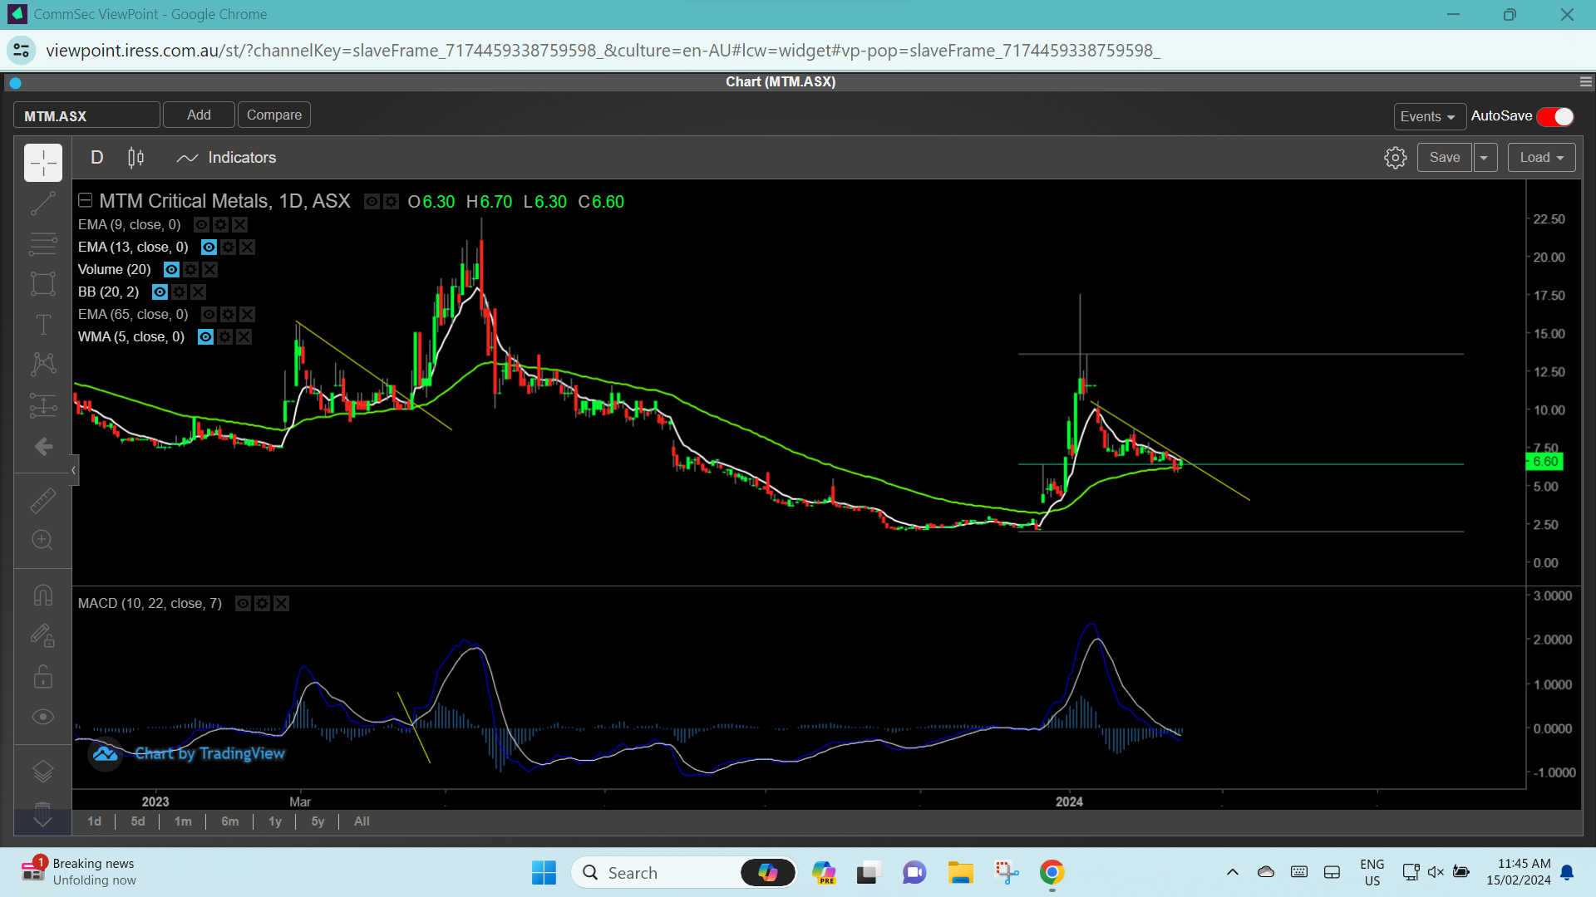This screenshot has width=1596, height=897.
Task: Click the back arrow tool
Action: tap(43, 447)
